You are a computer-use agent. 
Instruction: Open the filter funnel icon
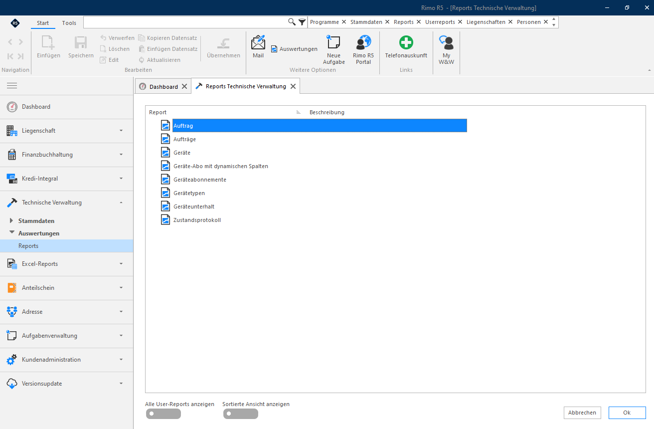point(302,22)
